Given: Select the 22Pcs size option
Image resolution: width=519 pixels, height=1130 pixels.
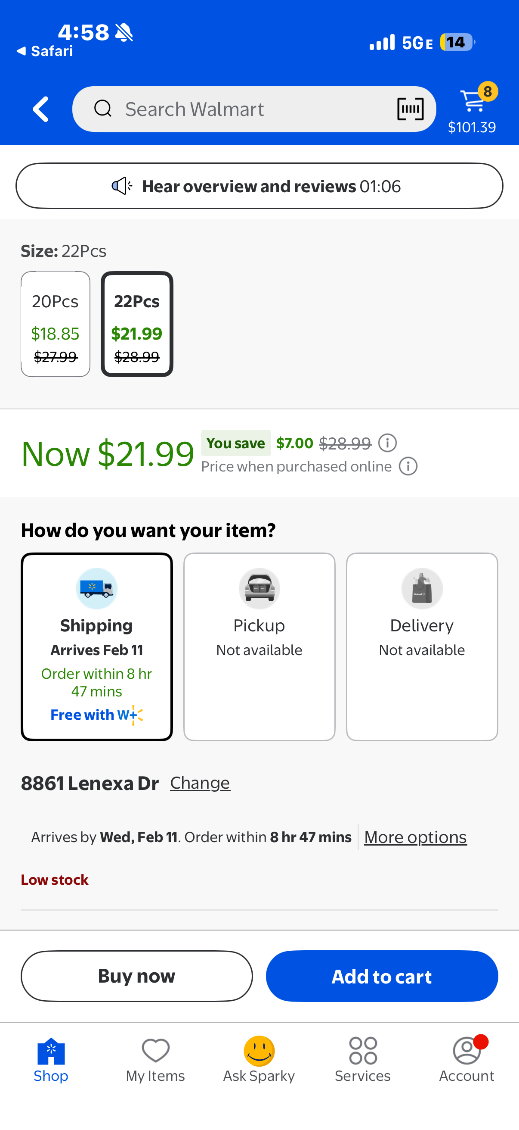Looking at the screenshot, I should point(137,324).
